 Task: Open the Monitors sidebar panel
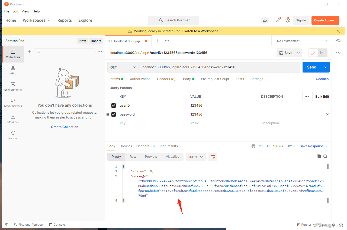(13, 119)
